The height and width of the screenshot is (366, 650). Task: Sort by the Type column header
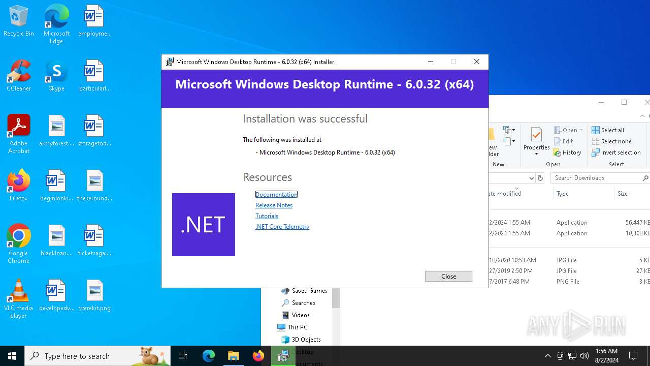tap(583, 194)
